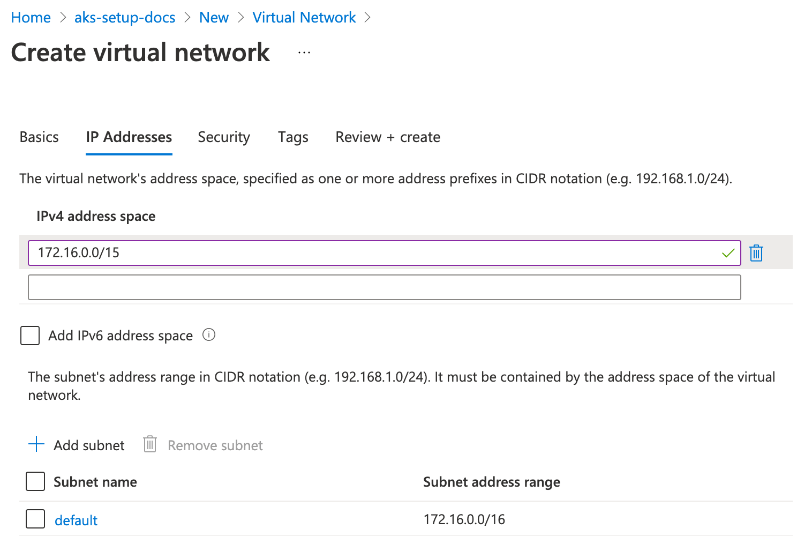Click the Home breadcrumb link
The height and width of the screenshot is (551, 812).
(x=31, y=18)
